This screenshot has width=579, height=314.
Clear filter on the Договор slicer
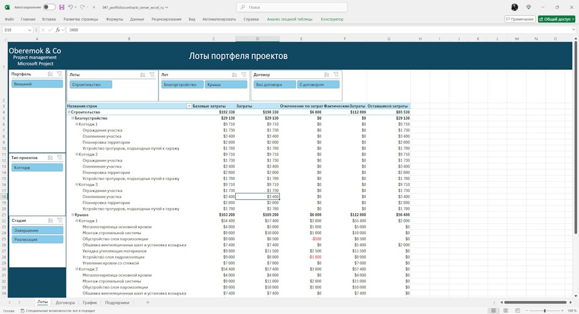click(x=336, y=74)
